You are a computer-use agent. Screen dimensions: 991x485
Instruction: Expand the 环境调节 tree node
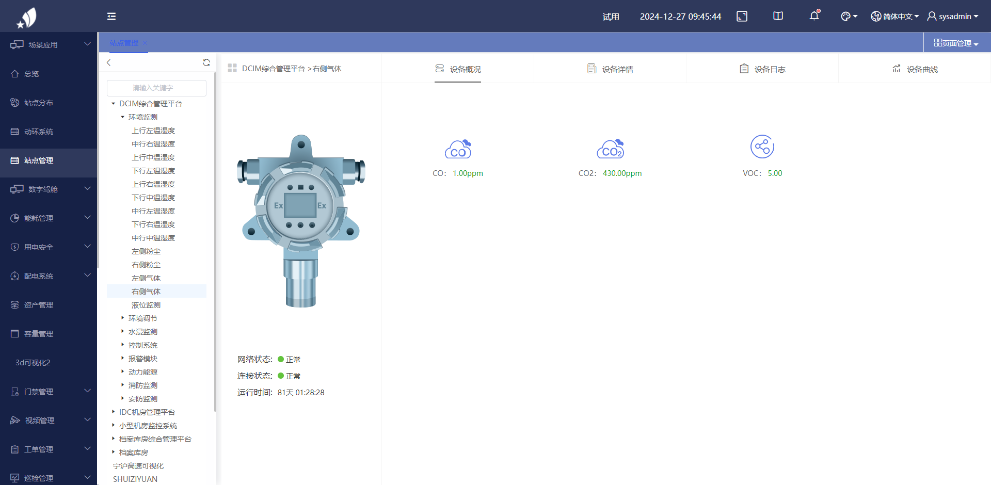(122, 318)
